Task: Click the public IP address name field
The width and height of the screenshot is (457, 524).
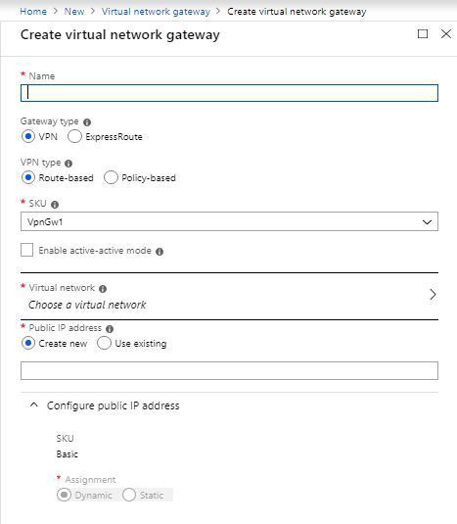Action: pyautogui.click(x=229, y=370)
